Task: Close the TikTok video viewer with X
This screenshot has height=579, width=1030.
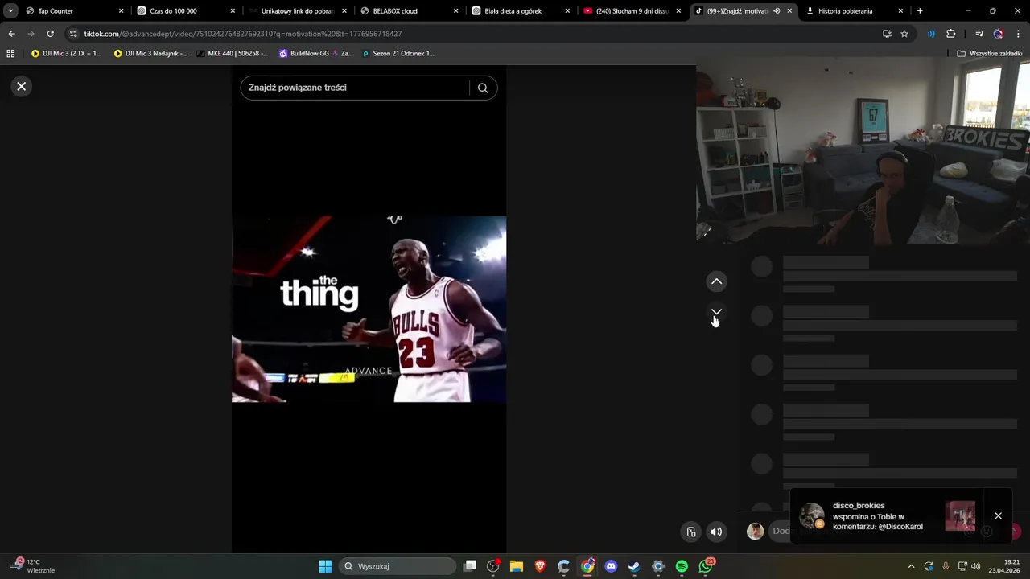Action: [22, 86]
